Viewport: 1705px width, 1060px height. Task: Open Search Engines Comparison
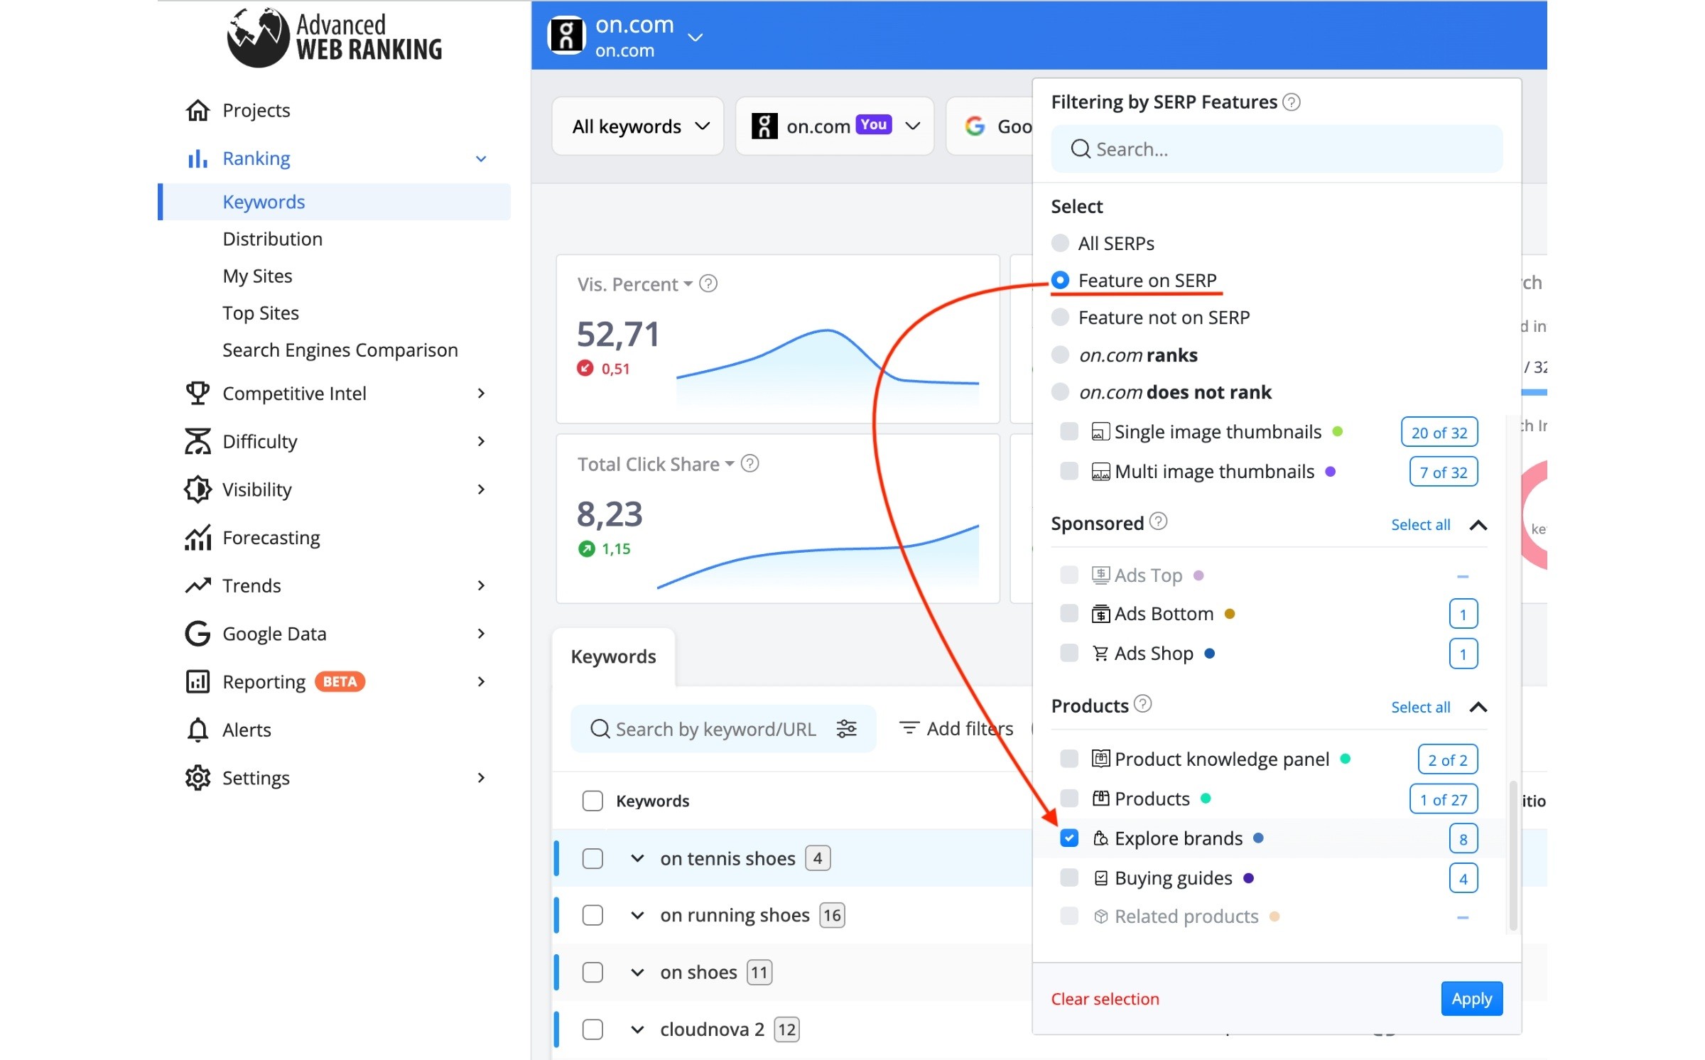pos(340,350)
